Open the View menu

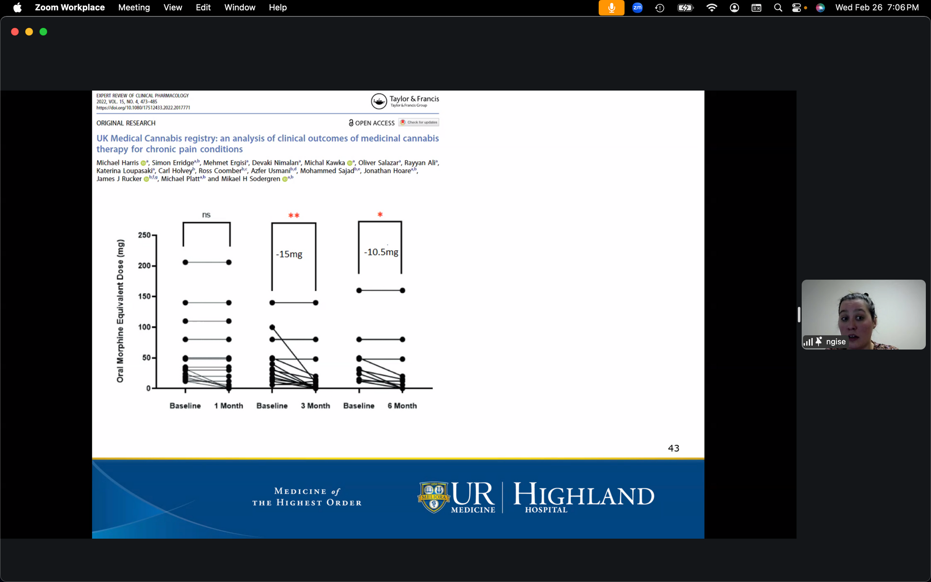173,8
